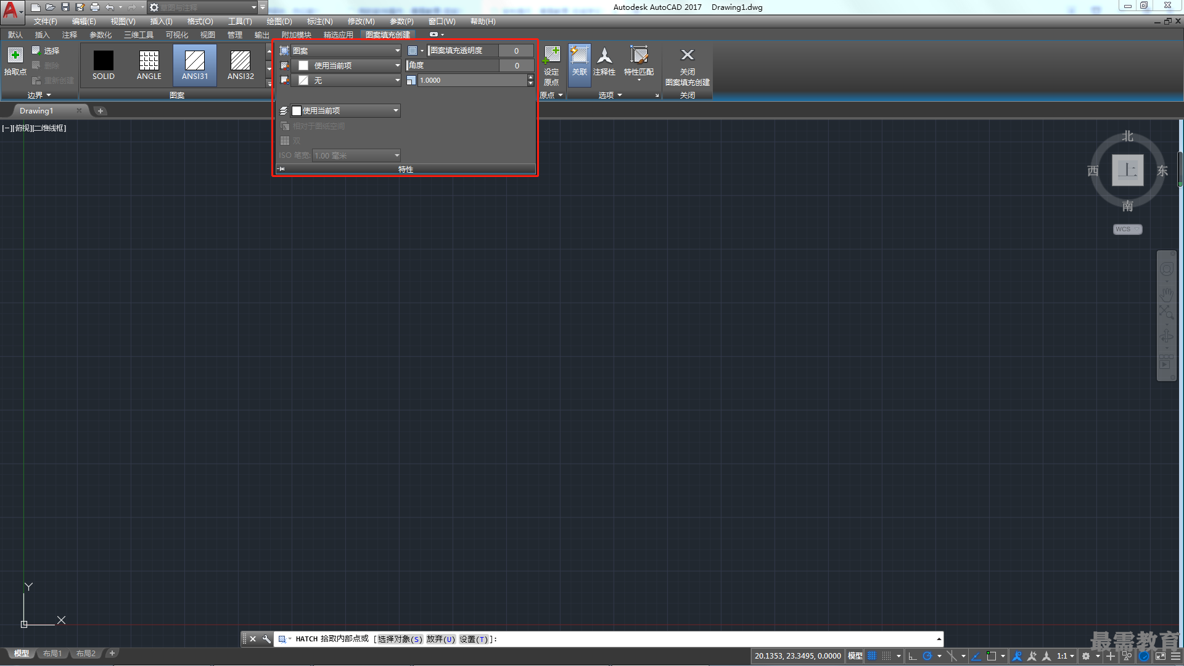Expand the Boundaries (边界) panel
This screenshot has width=1184, height=666.
tap(39, 95)
